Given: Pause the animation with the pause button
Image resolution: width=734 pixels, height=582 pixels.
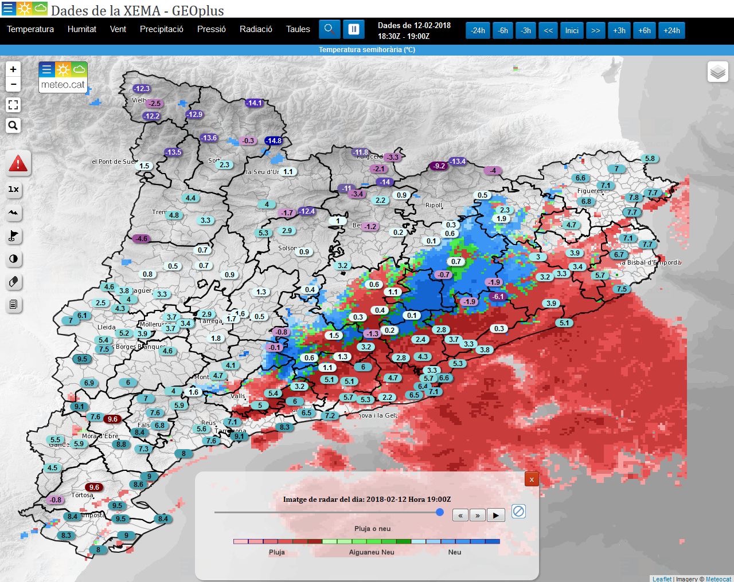Looking at the screenshot, I should (354, 28).
